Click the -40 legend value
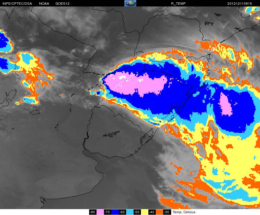The height and width of the screenshot is (215, 260). pyautogui.click(x=152, y=212)
